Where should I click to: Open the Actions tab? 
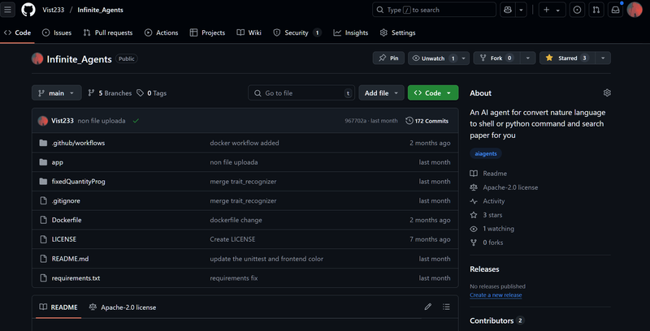point(161,32)
